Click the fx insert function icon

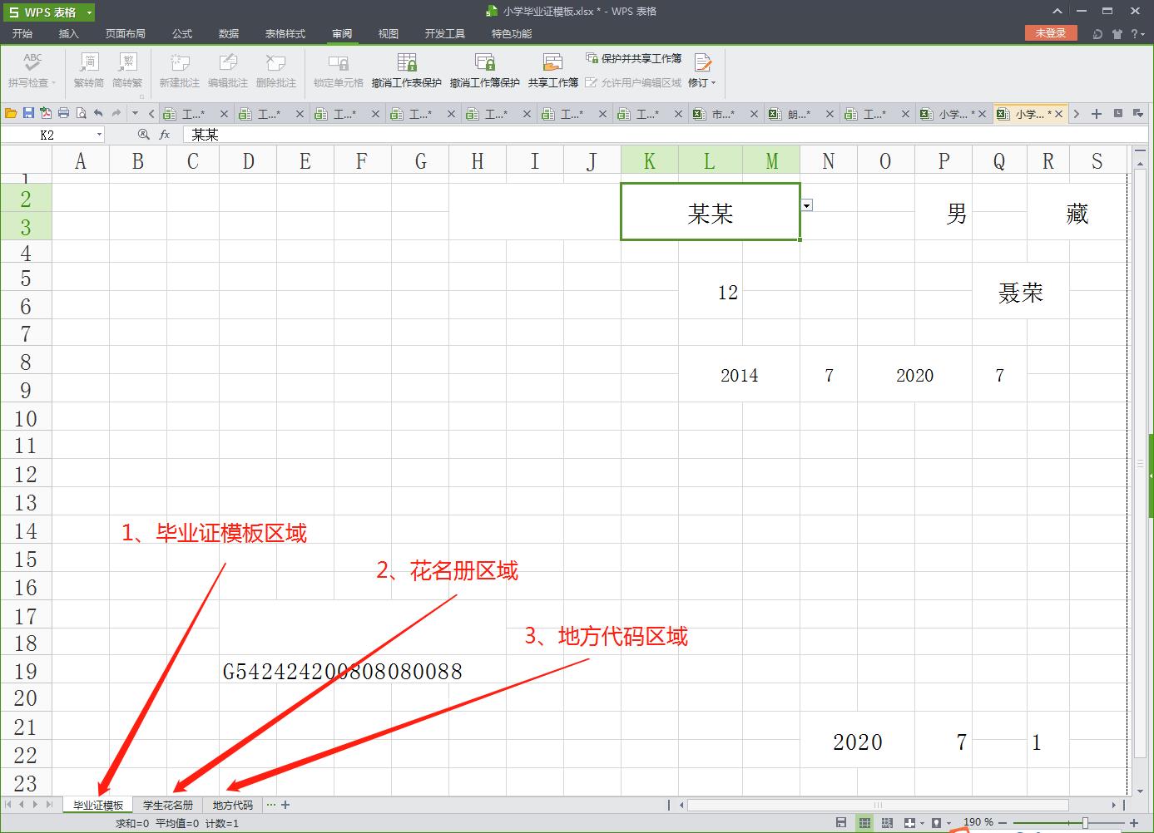(165, 135)
